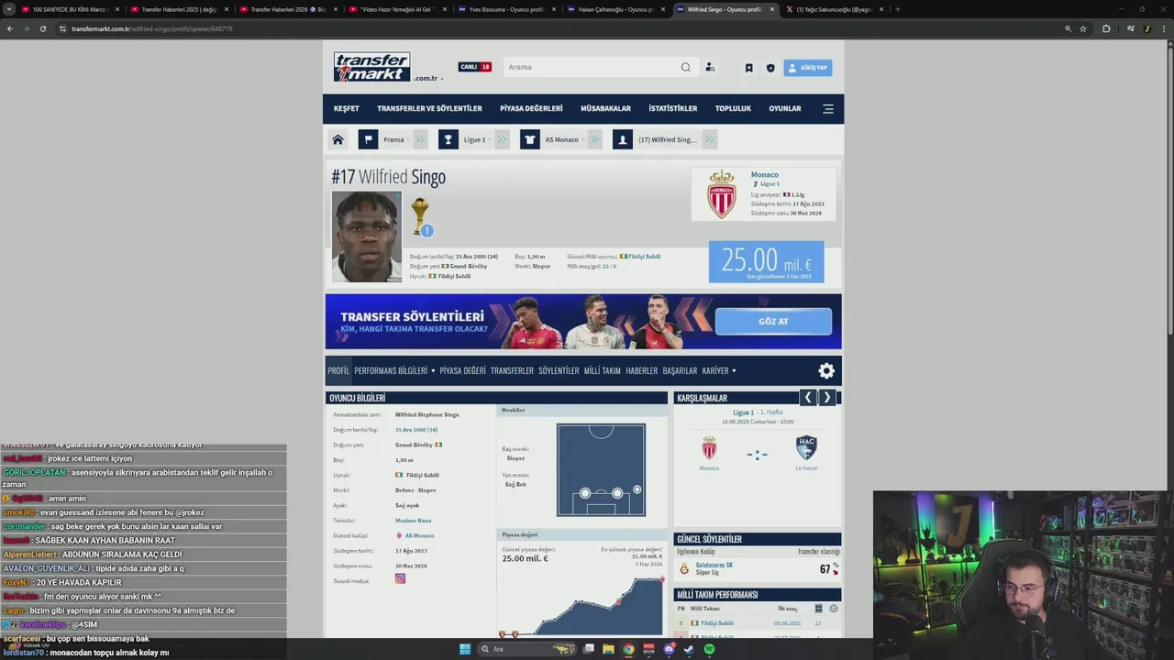Click Wilfried Singo's profile photo

[x=367, y=236]
